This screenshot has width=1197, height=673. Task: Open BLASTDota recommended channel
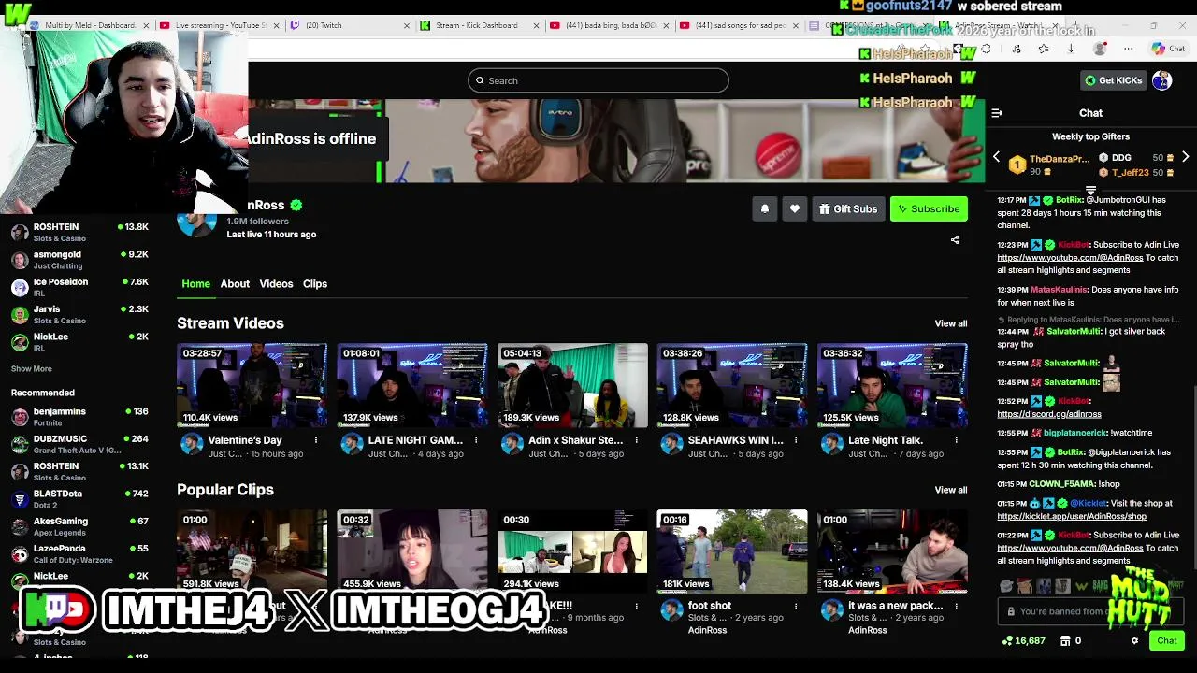79,499
